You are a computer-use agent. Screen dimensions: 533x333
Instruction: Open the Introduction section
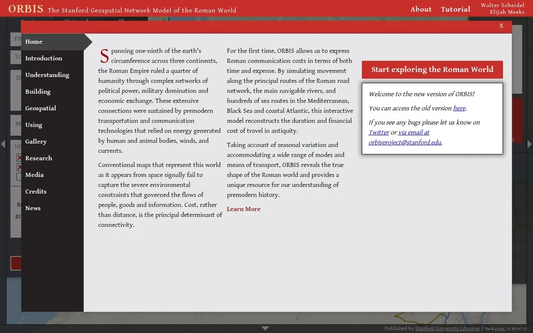click(52, 58)
